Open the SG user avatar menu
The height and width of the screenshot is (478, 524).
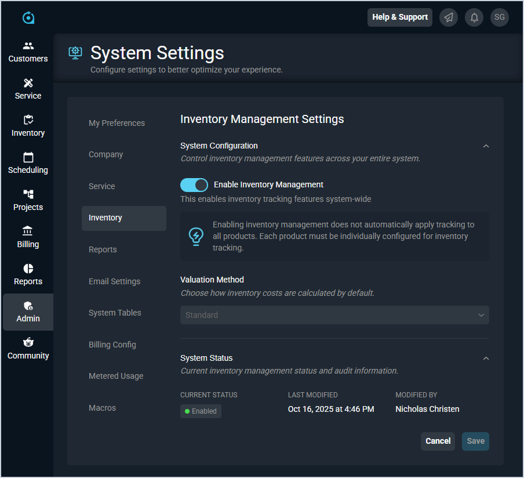coord(499,17)
